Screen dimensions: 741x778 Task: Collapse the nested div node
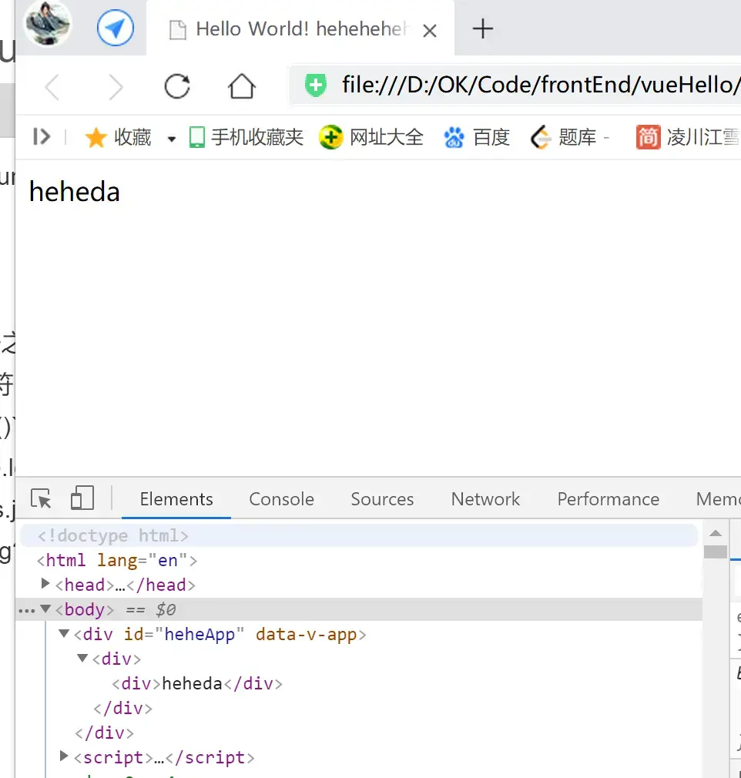tap(82, 658)
